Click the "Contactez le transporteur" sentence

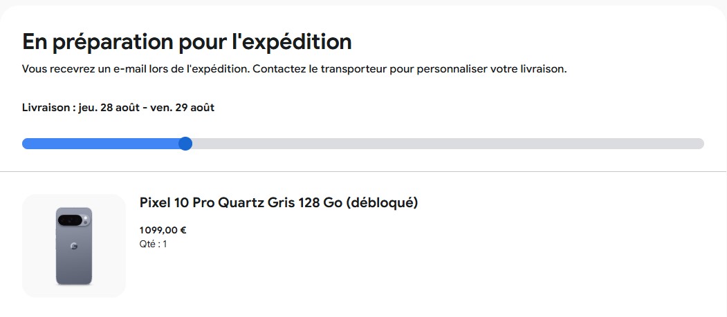[409, 70]
